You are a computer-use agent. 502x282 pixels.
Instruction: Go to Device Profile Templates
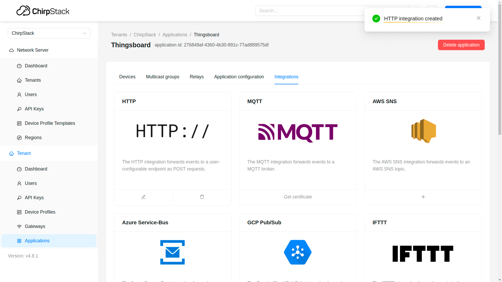pyautogui.click(x=50, y=123)
